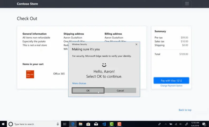Screen dimensions: 209x127
Task: Click the smiley face Windows Hello icon
Action: [104, 65]
